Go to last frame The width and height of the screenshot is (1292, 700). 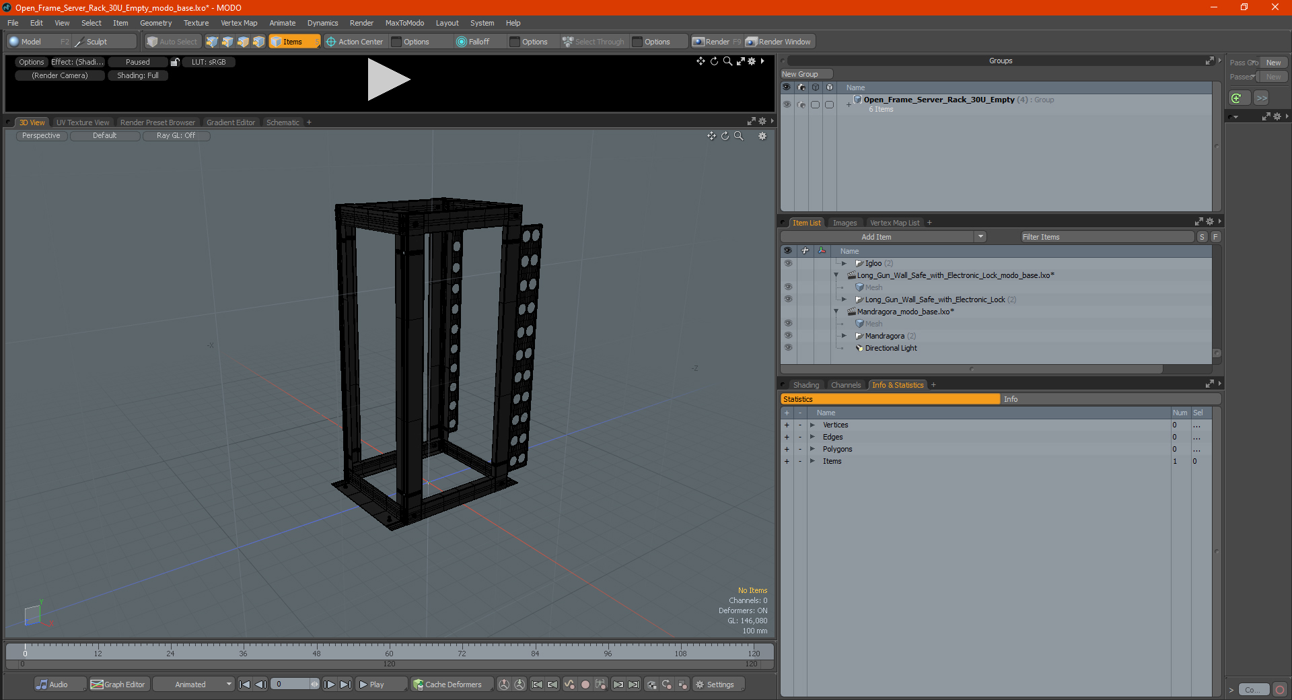345,685
